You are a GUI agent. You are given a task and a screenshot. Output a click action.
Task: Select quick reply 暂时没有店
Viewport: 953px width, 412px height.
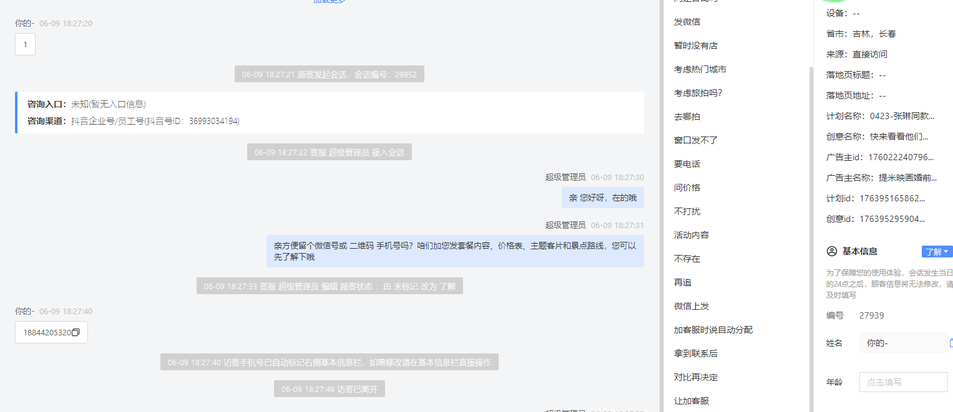pyautogui.click(x=696, y=46)
